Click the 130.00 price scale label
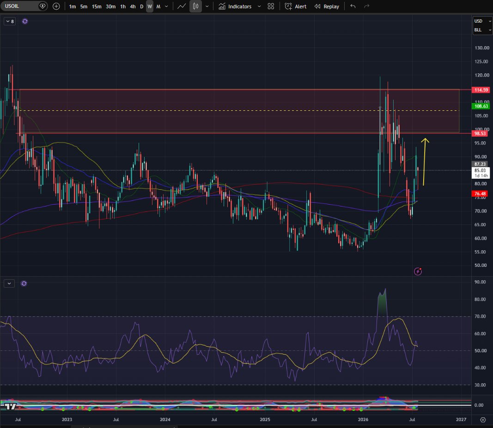This screenshot has height=428, width=493. (x=482, y=48)
